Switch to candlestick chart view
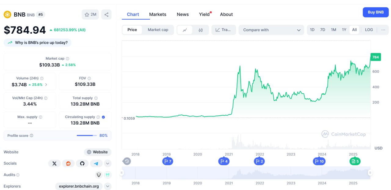This screenshot has height=190, width=391. [200, 30]
